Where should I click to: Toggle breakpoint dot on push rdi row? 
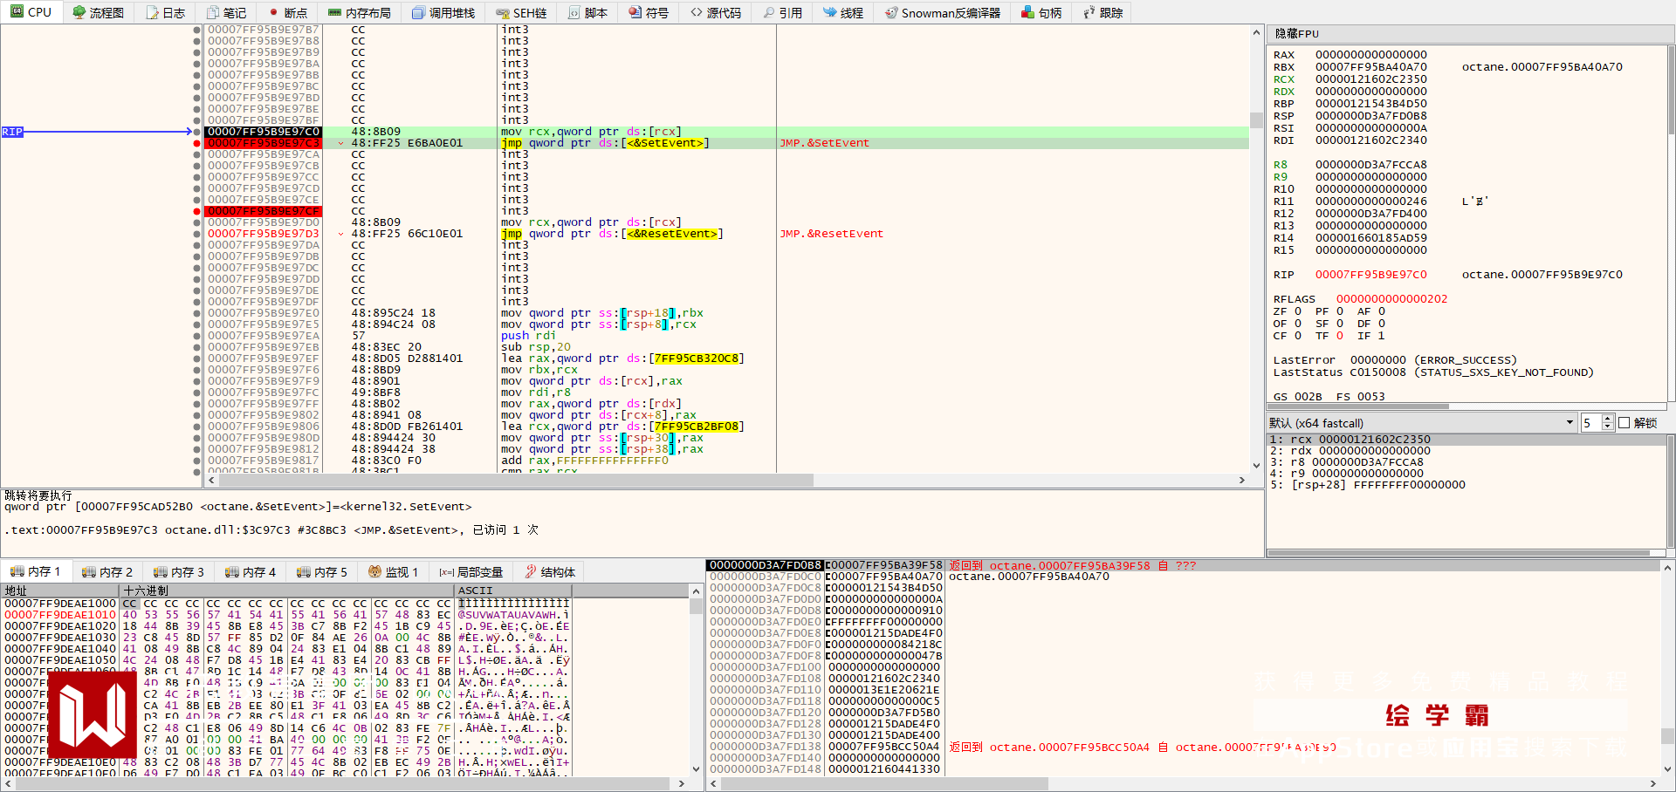point(197,336)
